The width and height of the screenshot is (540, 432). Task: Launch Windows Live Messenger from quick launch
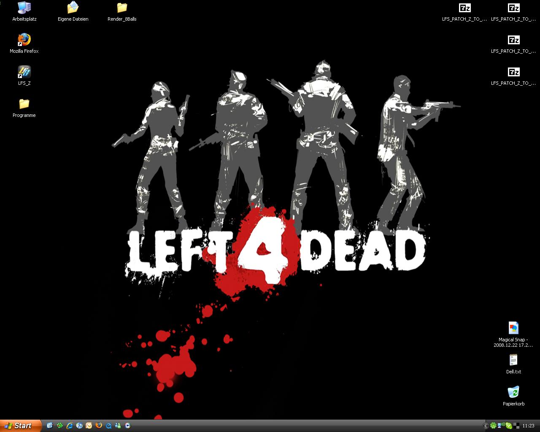click(118, 426)
